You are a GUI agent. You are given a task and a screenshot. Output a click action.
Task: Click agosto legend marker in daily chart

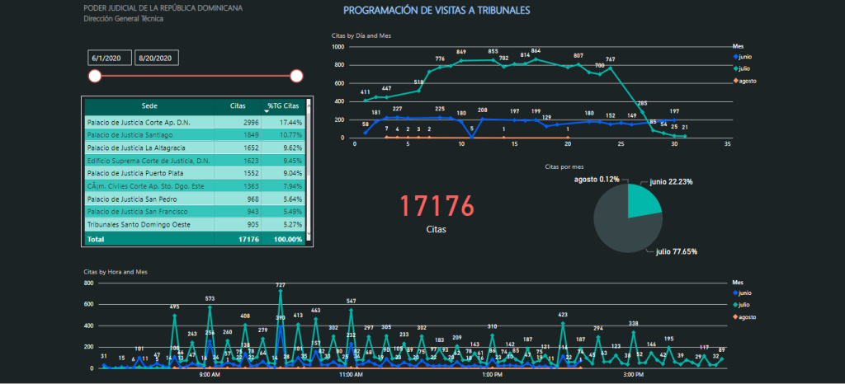click(x=736, y=81)
